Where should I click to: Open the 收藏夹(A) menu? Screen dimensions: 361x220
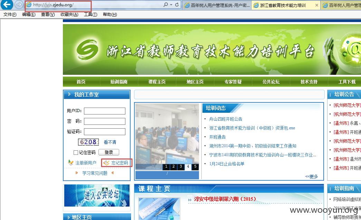(69, 14)
